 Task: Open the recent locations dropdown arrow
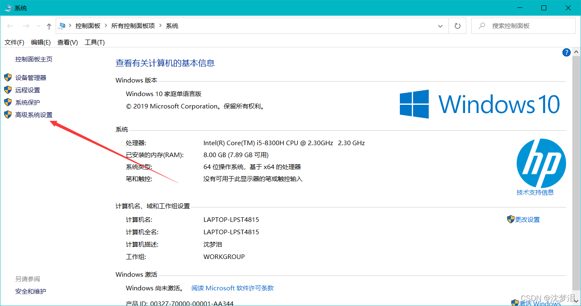coord(39,26)
